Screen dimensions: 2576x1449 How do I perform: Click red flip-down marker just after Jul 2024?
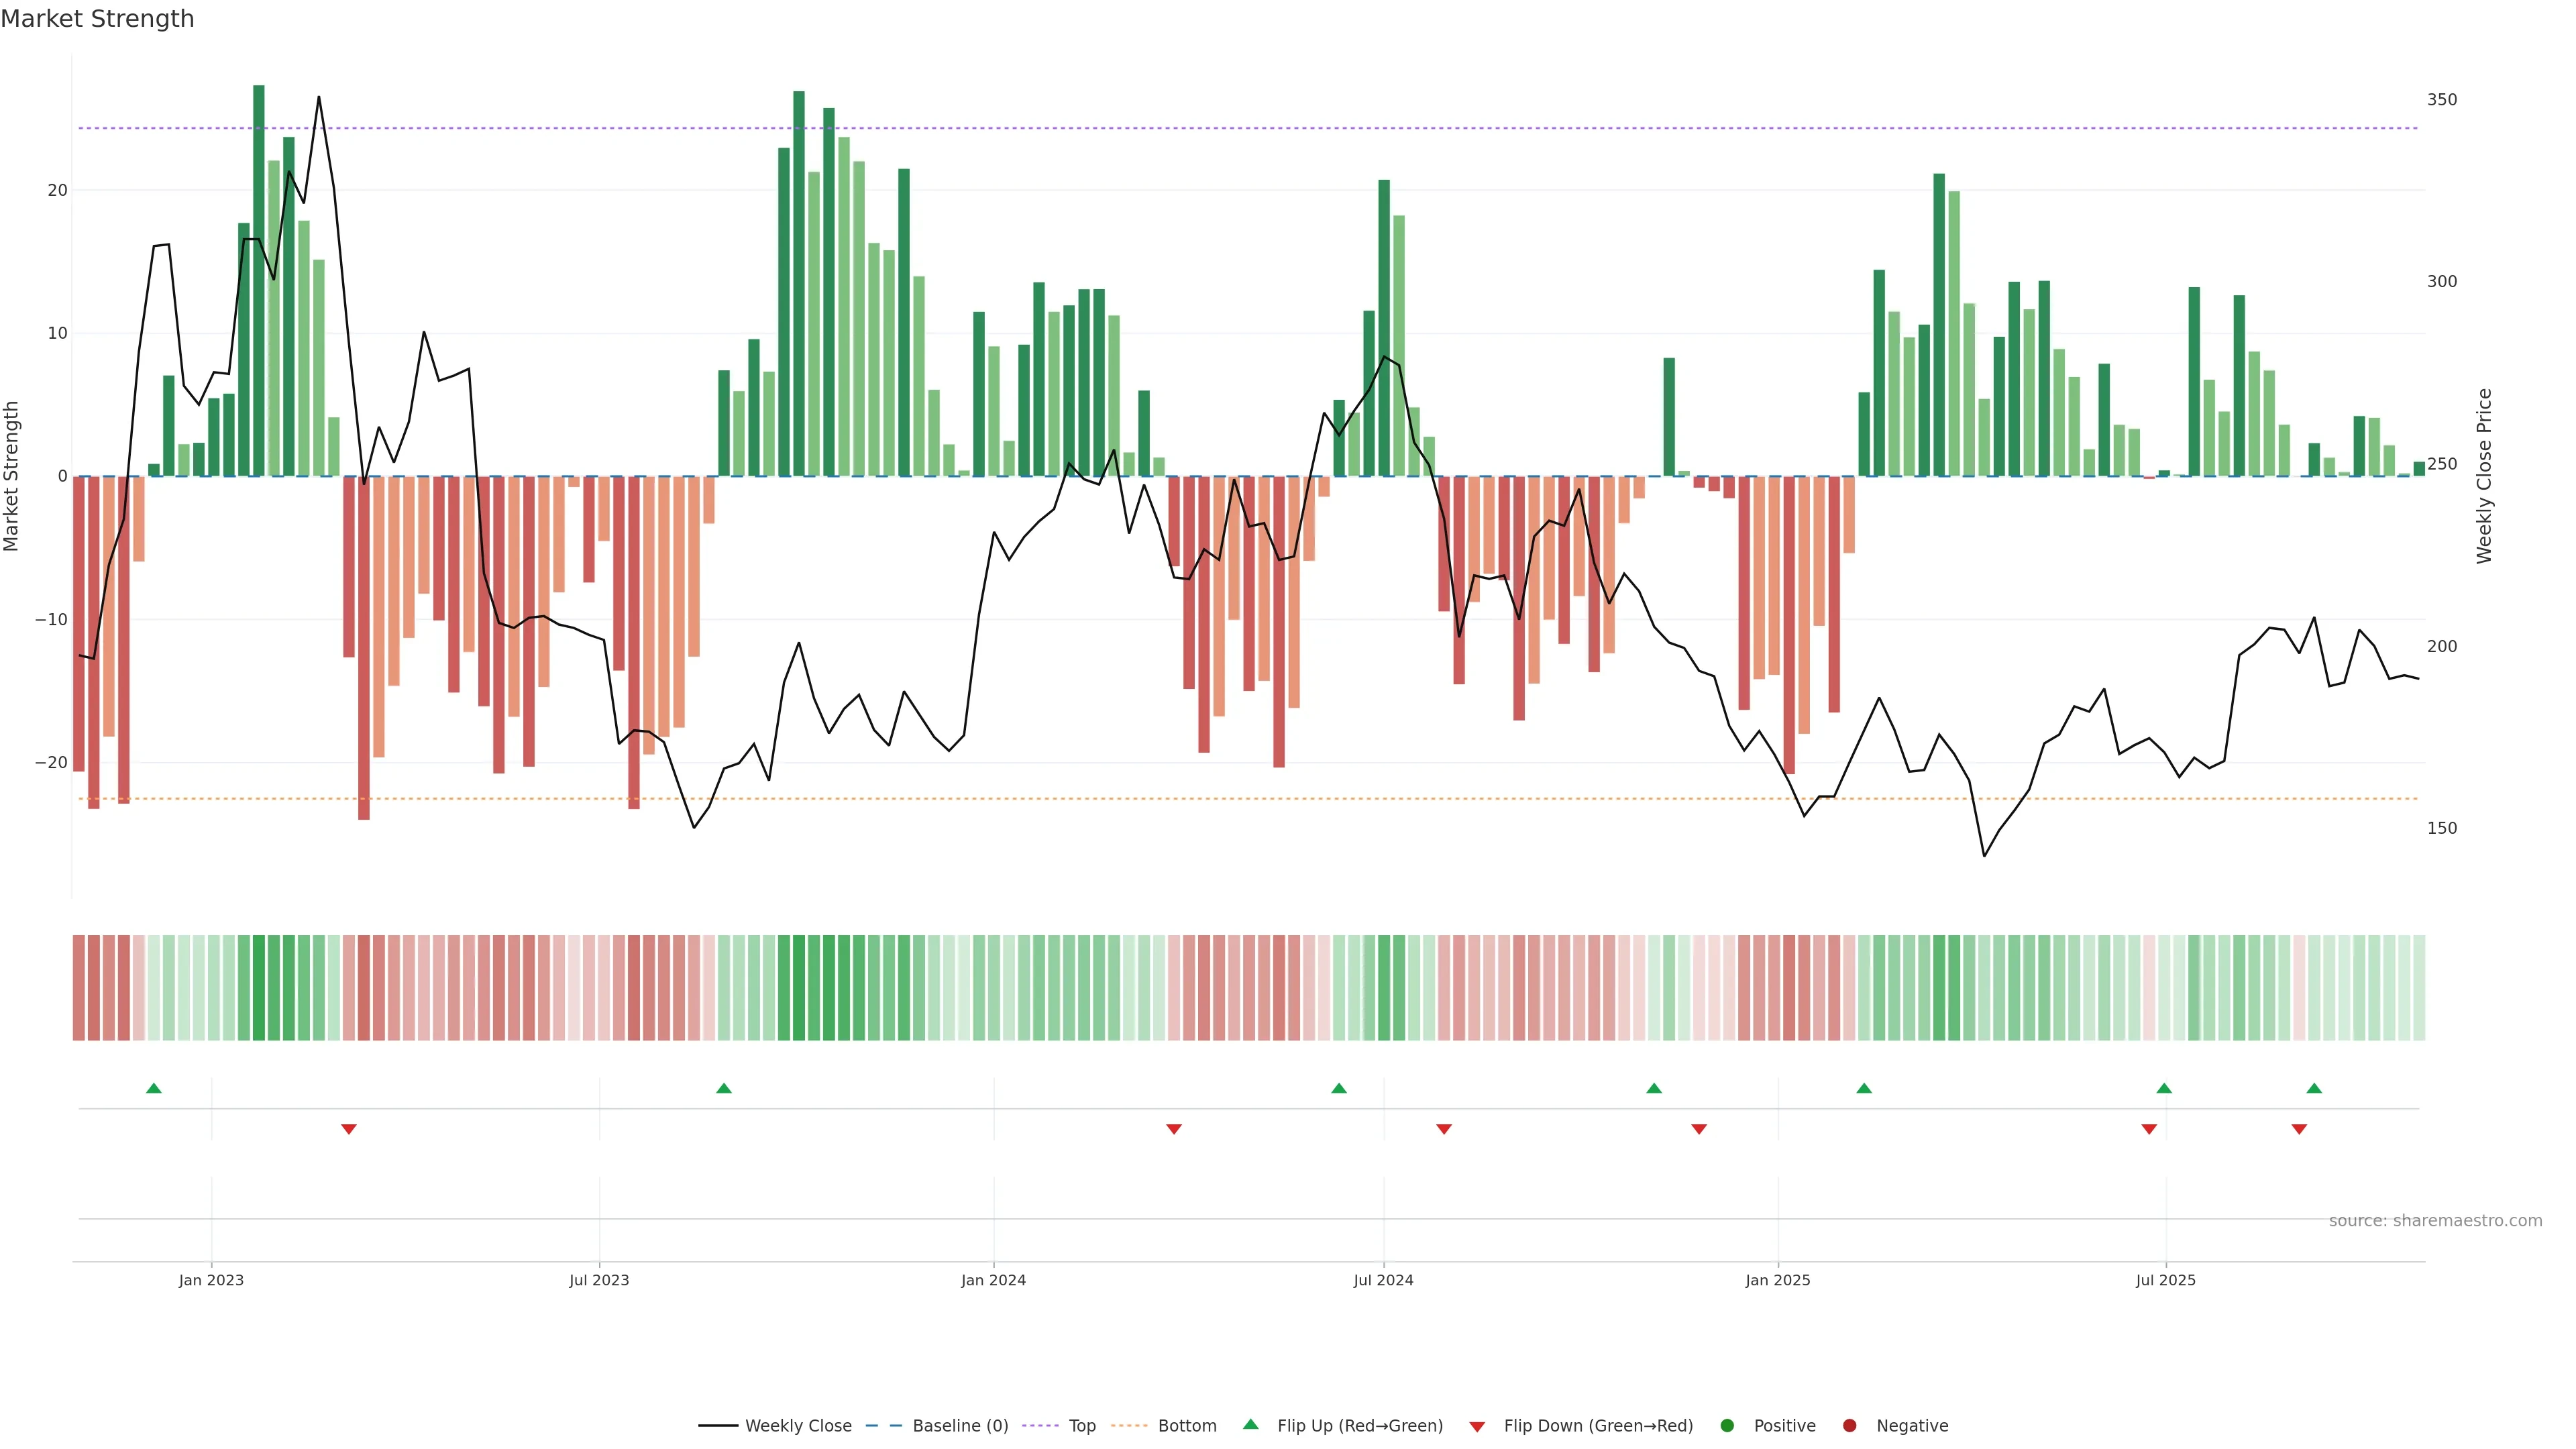click(x=1444, y=1129)
